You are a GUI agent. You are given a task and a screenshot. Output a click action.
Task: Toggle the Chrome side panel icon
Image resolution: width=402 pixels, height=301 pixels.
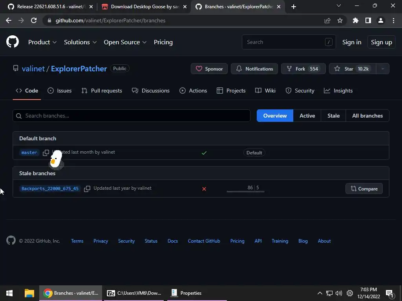tap(368, 20)
